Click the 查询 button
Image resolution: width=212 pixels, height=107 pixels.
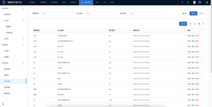193,13
